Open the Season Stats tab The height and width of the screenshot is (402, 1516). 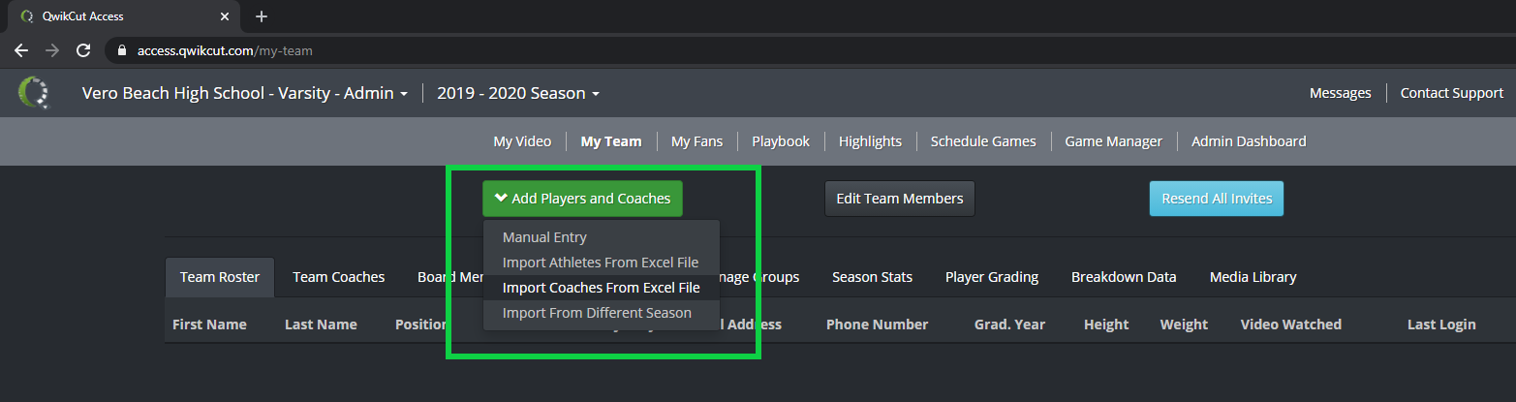pos(872,277)
